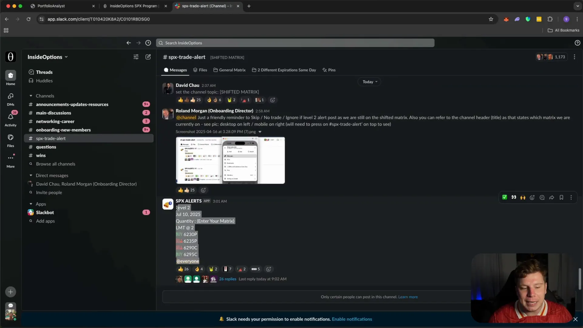
Task: Add reaction to Roland Morgan's message
Action: click(x=203, y=190)
